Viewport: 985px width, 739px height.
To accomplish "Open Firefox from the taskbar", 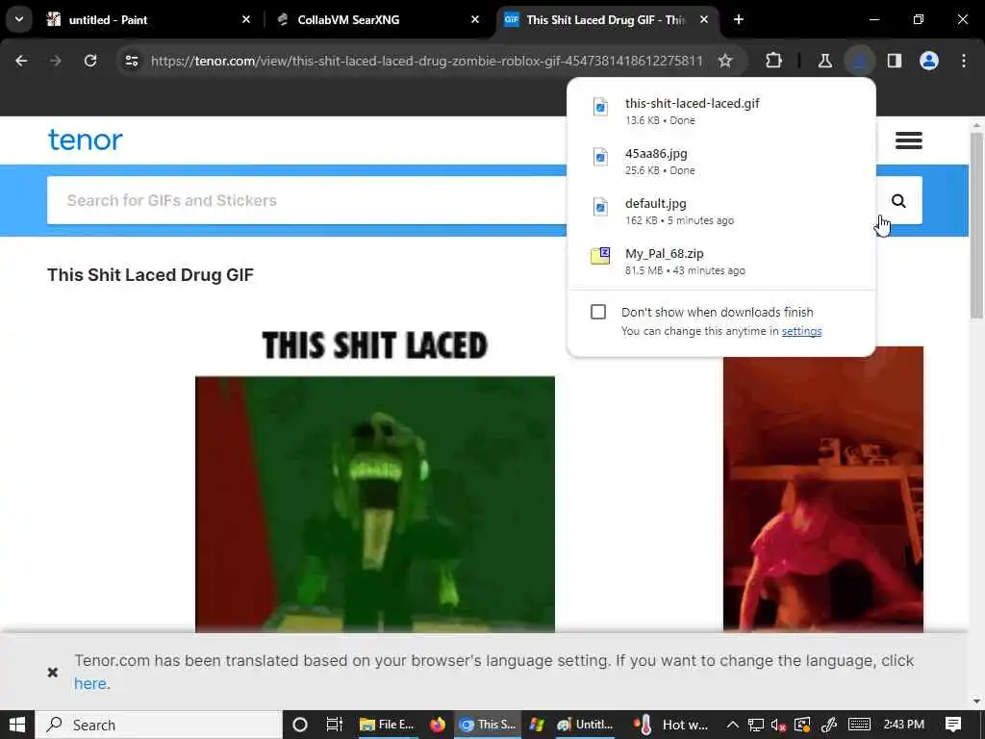I will [x=438, y=725].
